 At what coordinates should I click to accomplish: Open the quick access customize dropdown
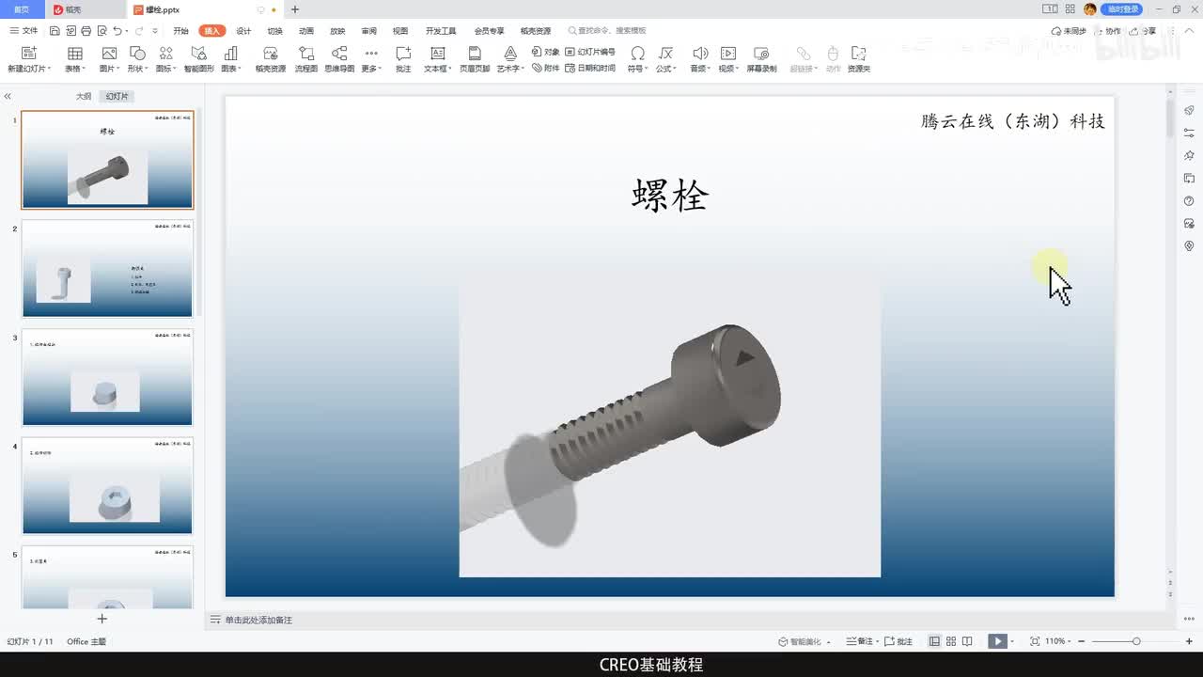pyautogui.click(x=155, y=31)
